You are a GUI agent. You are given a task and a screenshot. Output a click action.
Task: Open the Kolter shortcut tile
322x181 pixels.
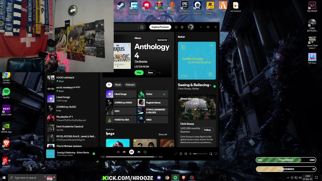coord(153,94)
